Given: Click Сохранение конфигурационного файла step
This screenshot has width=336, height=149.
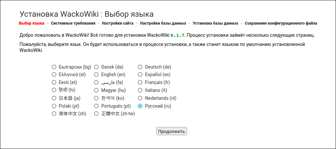Looking at the screenshot, I should [281, 23].
